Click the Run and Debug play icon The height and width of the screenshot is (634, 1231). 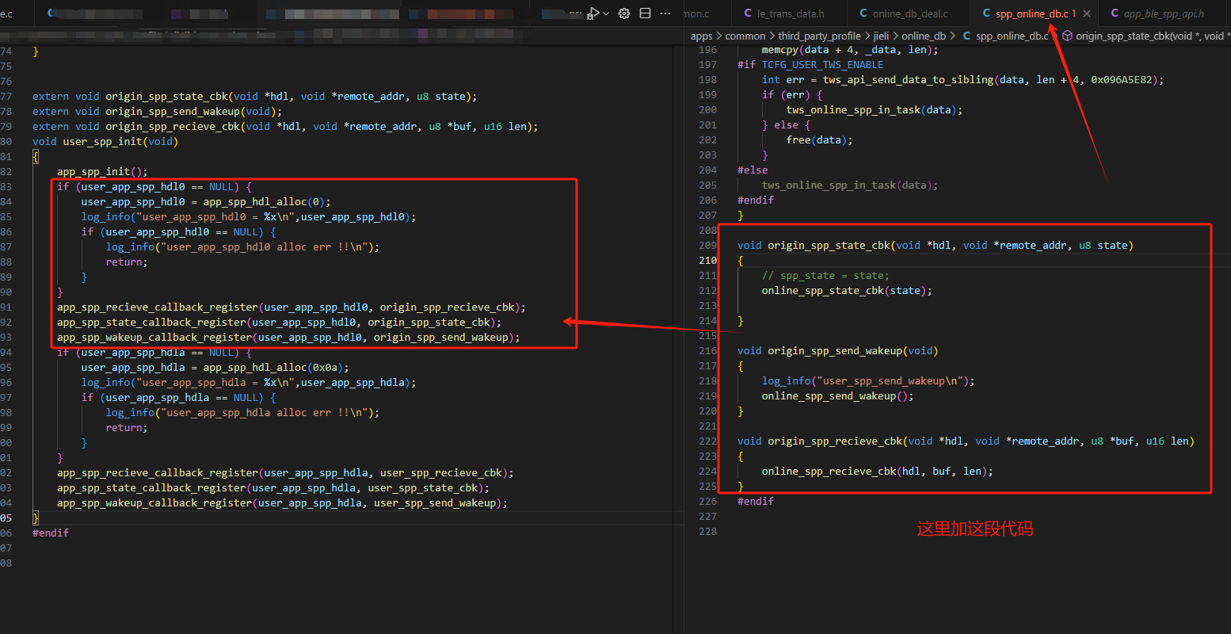click(593, 13)
